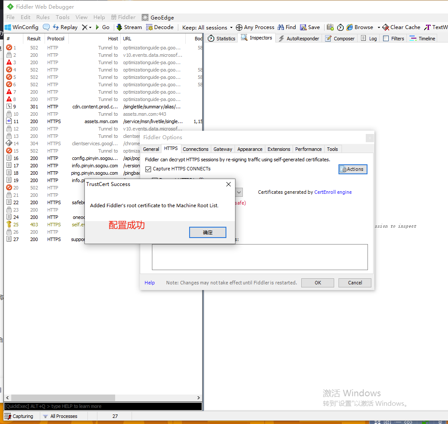Open the CertEnroll engine link
The height and width of the screenshot is (424, 448).
[333, 192]
